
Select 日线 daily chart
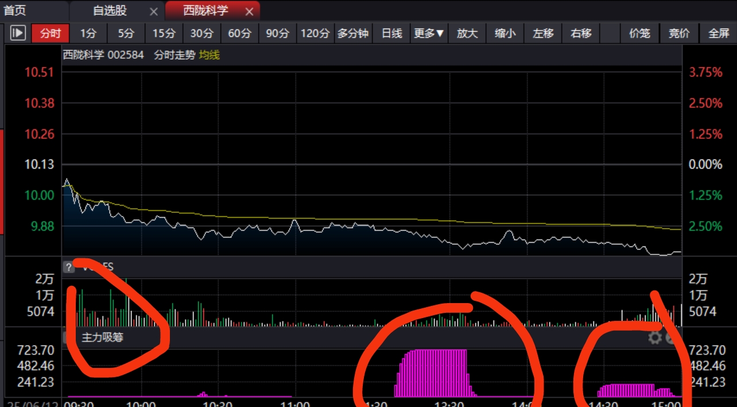[391, 33]
